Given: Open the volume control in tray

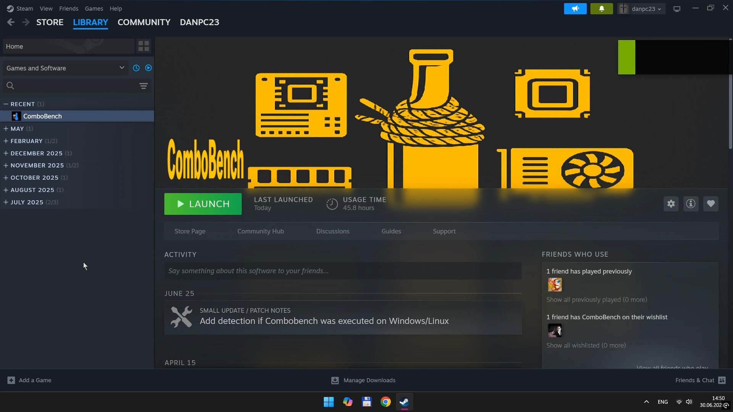Looking at the screenshot, I should 689,402.
